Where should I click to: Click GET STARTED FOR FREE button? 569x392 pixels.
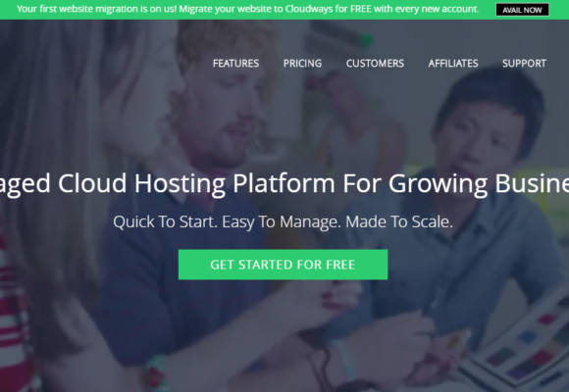click(x=283, y=265)
